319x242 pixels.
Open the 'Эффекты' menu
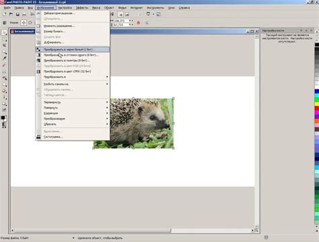(x=82, y=8)
